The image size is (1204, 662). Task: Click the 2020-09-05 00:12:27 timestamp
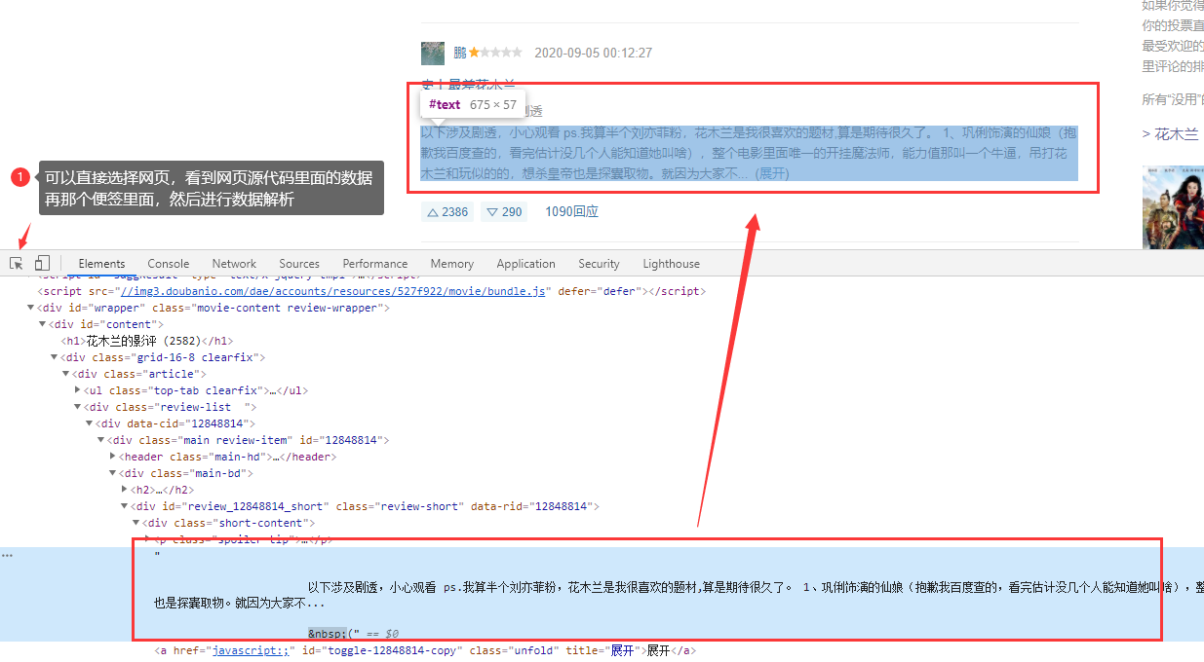tap(593, 53)
